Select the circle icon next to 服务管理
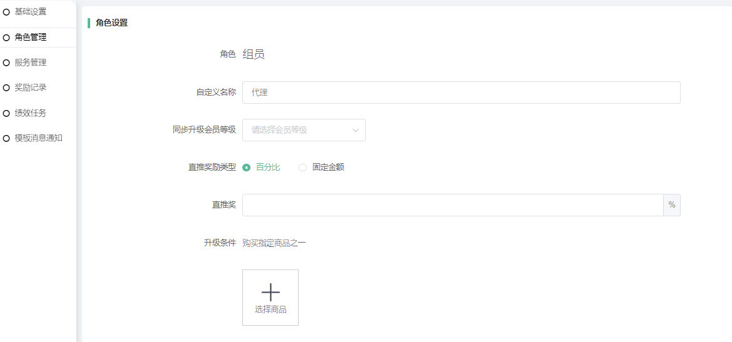 [x=6, y=63]
